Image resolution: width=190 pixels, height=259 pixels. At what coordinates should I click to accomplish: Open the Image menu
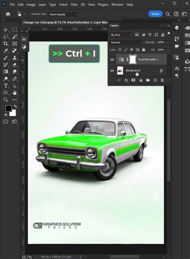tap(31, 4)
